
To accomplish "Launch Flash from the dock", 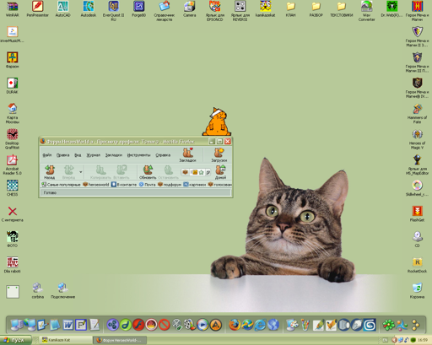I will pos(138,325).
